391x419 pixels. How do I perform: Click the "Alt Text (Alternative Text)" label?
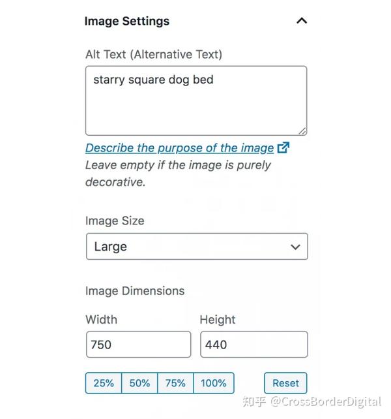pos(153,55)
